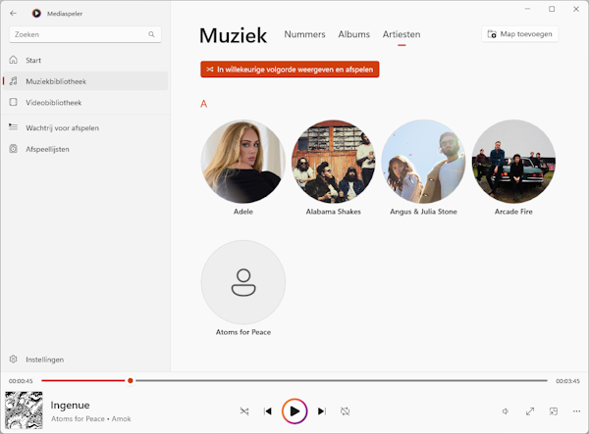Click the Adele name label

click(243, 212)
